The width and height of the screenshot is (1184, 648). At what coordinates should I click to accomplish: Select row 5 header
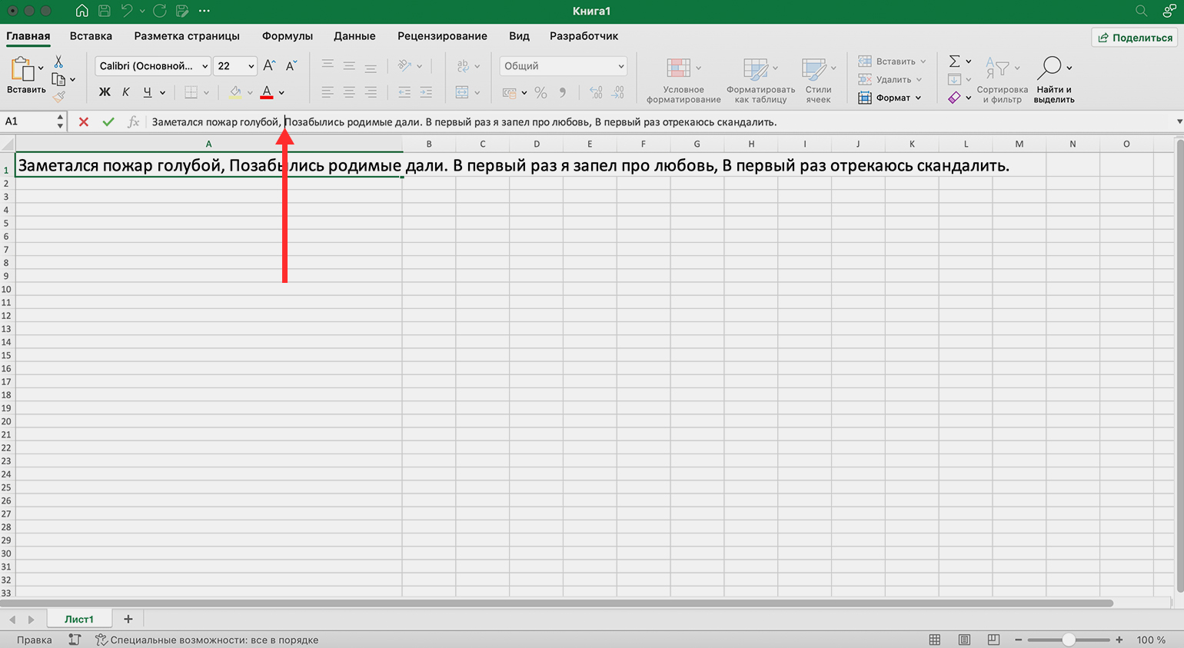click(x=7, y=223)
